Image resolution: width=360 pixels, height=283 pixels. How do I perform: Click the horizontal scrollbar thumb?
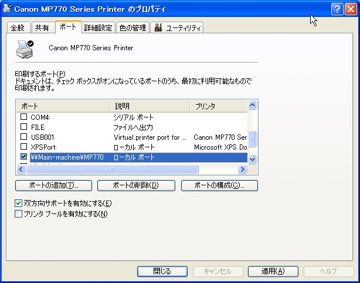pos(113,170)
